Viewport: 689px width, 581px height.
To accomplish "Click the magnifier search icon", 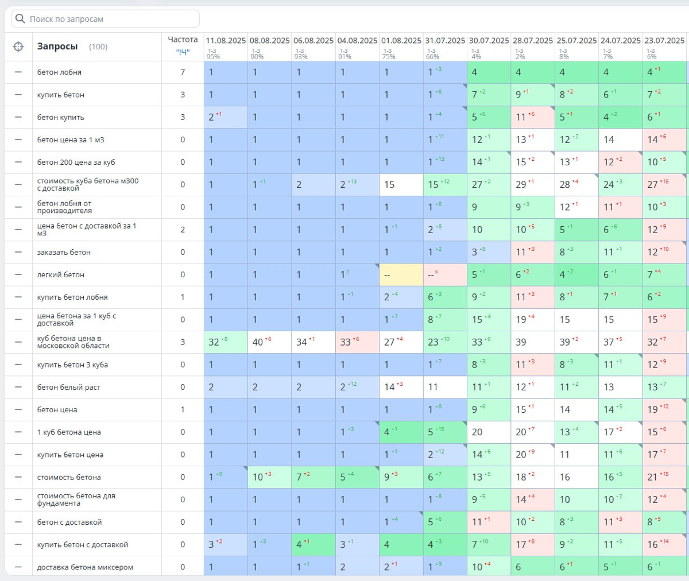I will pos(20,19).
